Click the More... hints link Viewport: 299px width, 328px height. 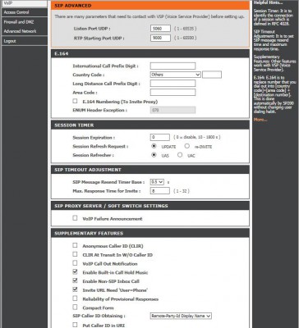click(x=260, y=120)
